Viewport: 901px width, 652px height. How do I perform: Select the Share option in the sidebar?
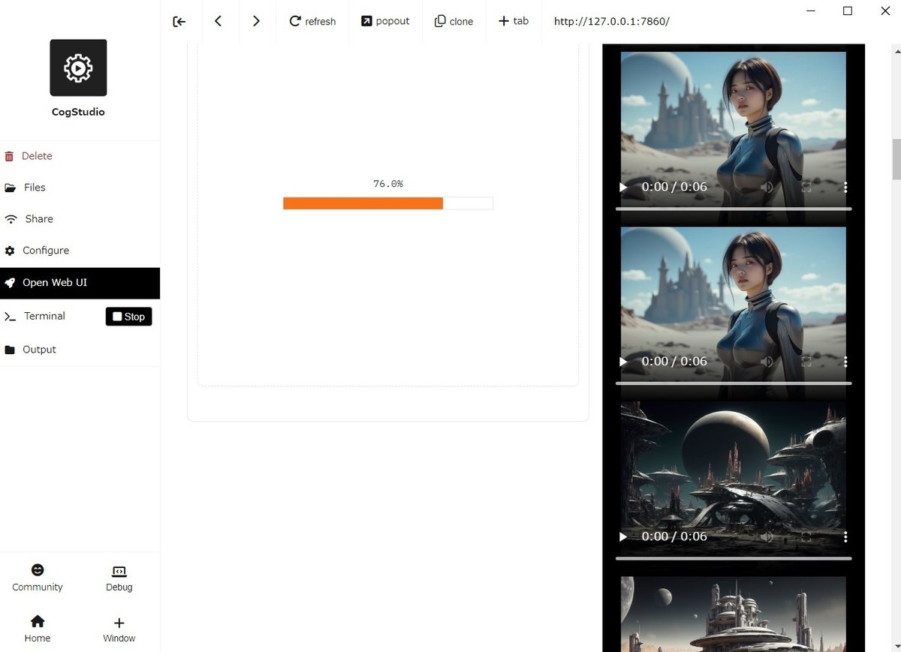click(x=38, y=218)
